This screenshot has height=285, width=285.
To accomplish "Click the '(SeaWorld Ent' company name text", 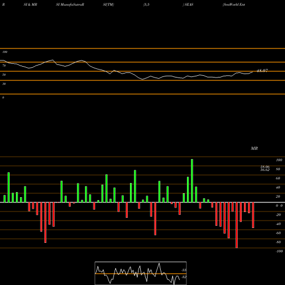I will tap(234, 5).
